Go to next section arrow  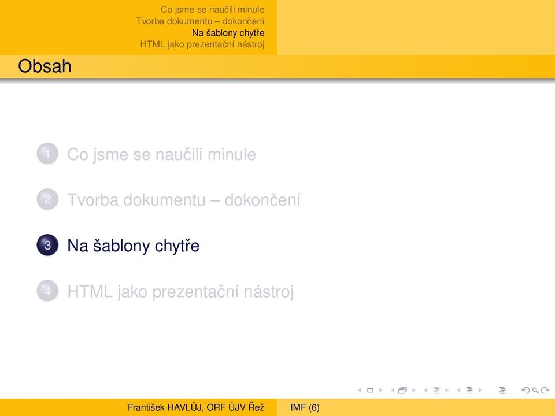pyautogui.click(x=480, y=391)
